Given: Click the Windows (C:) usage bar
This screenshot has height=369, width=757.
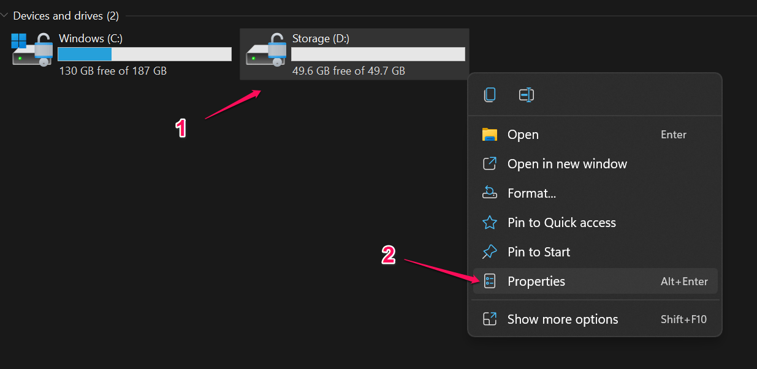Looking at the screenshot, I should point(145,54).
